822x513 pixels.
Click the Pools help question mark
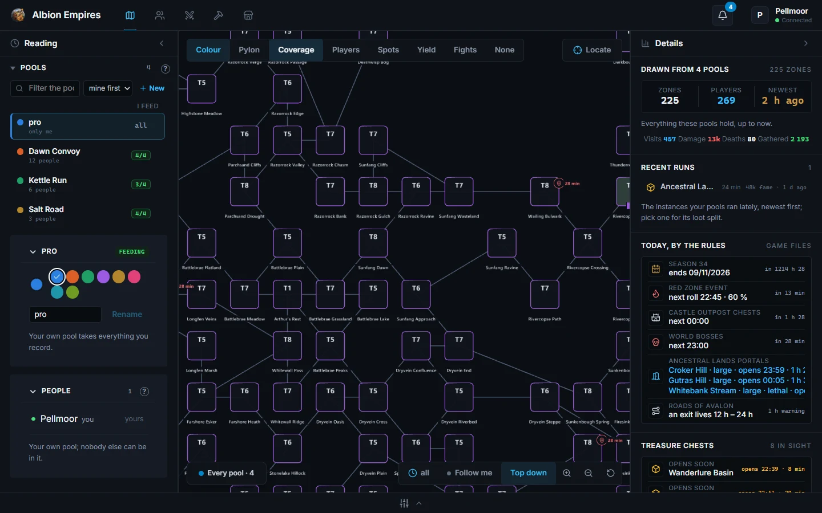point(166,68)
